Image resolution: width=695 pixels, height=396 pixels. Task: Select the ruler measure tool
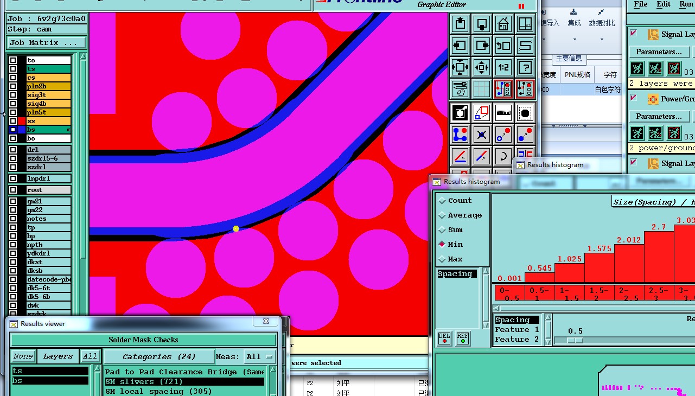[503, 113]
